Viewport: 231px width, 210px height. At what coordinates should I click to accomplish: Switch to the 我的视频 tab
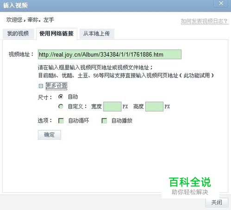(18, 33)
